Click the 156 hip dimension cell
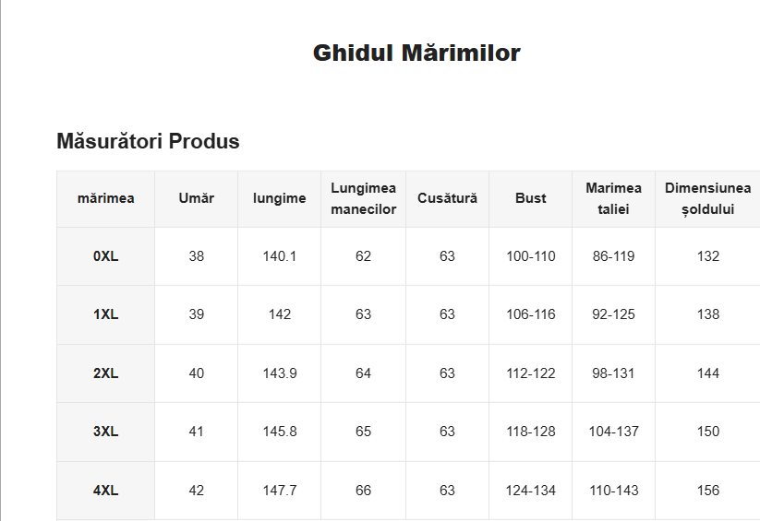The height and width of the screenshot is (521, 760). (708, 491)
